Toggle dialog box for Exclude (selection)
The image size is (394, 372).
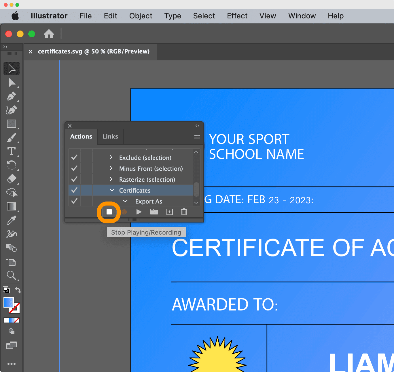point(86,158)
